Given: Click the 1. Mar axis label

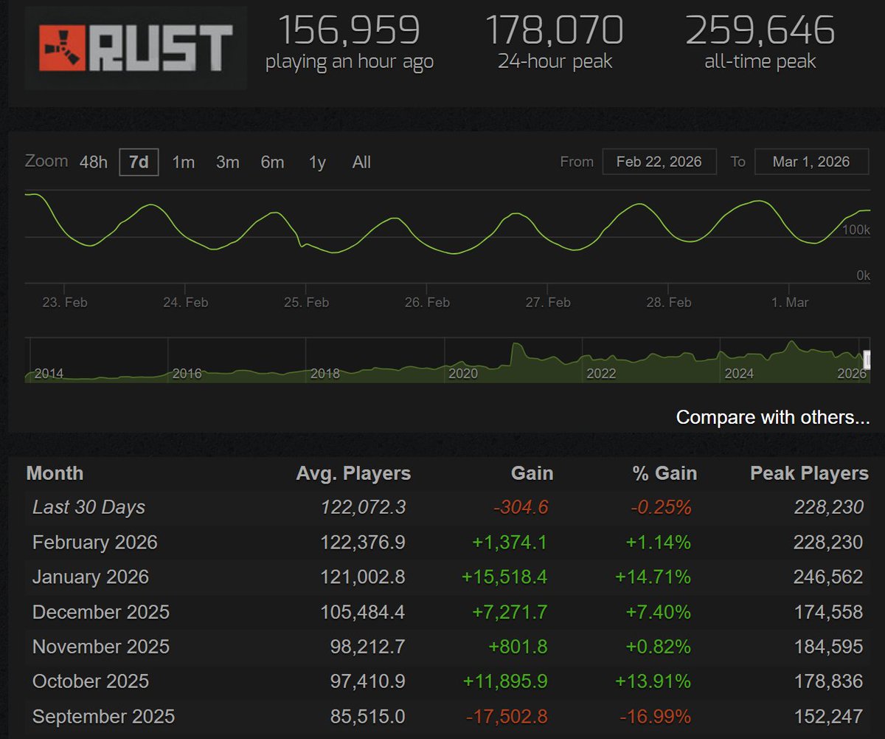Looking at the screenshot, I should coord(790,302).
